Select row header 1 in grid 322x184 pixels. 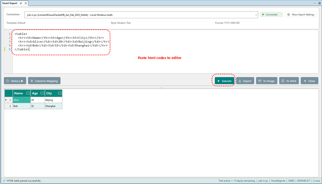(9, 100)
